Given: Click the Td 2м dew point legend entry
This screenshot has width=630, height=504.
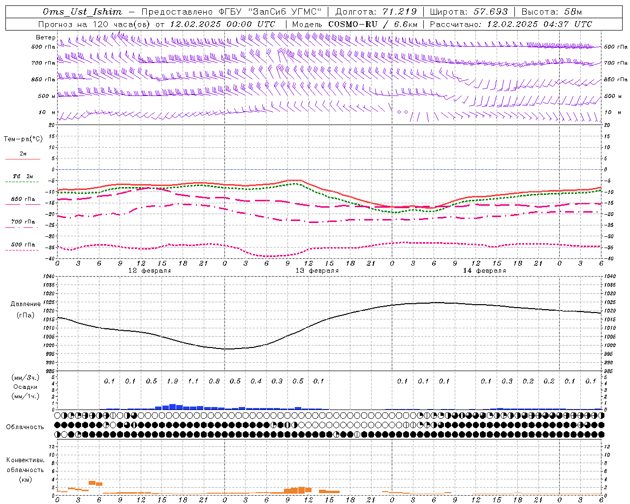Looking at the screenshot, I should tap(23, 176).
